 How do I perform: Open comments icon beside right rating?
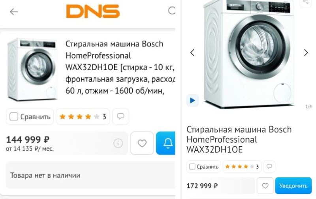coord(269,167)
